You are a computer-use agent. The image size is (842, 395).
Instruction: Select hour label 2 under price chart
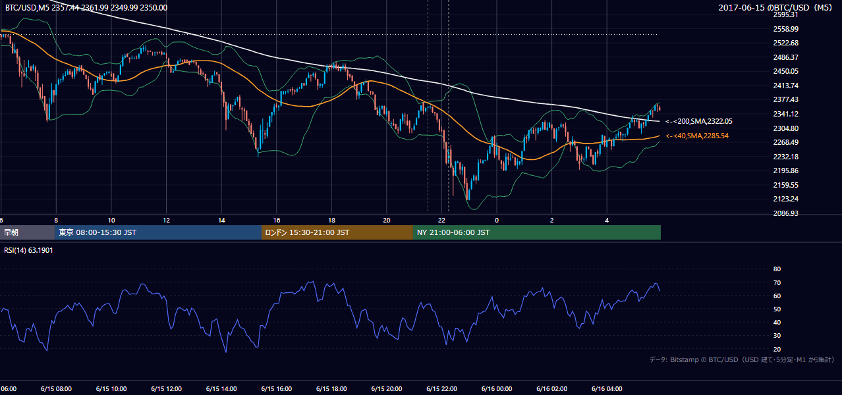click(x=552, y=220)
